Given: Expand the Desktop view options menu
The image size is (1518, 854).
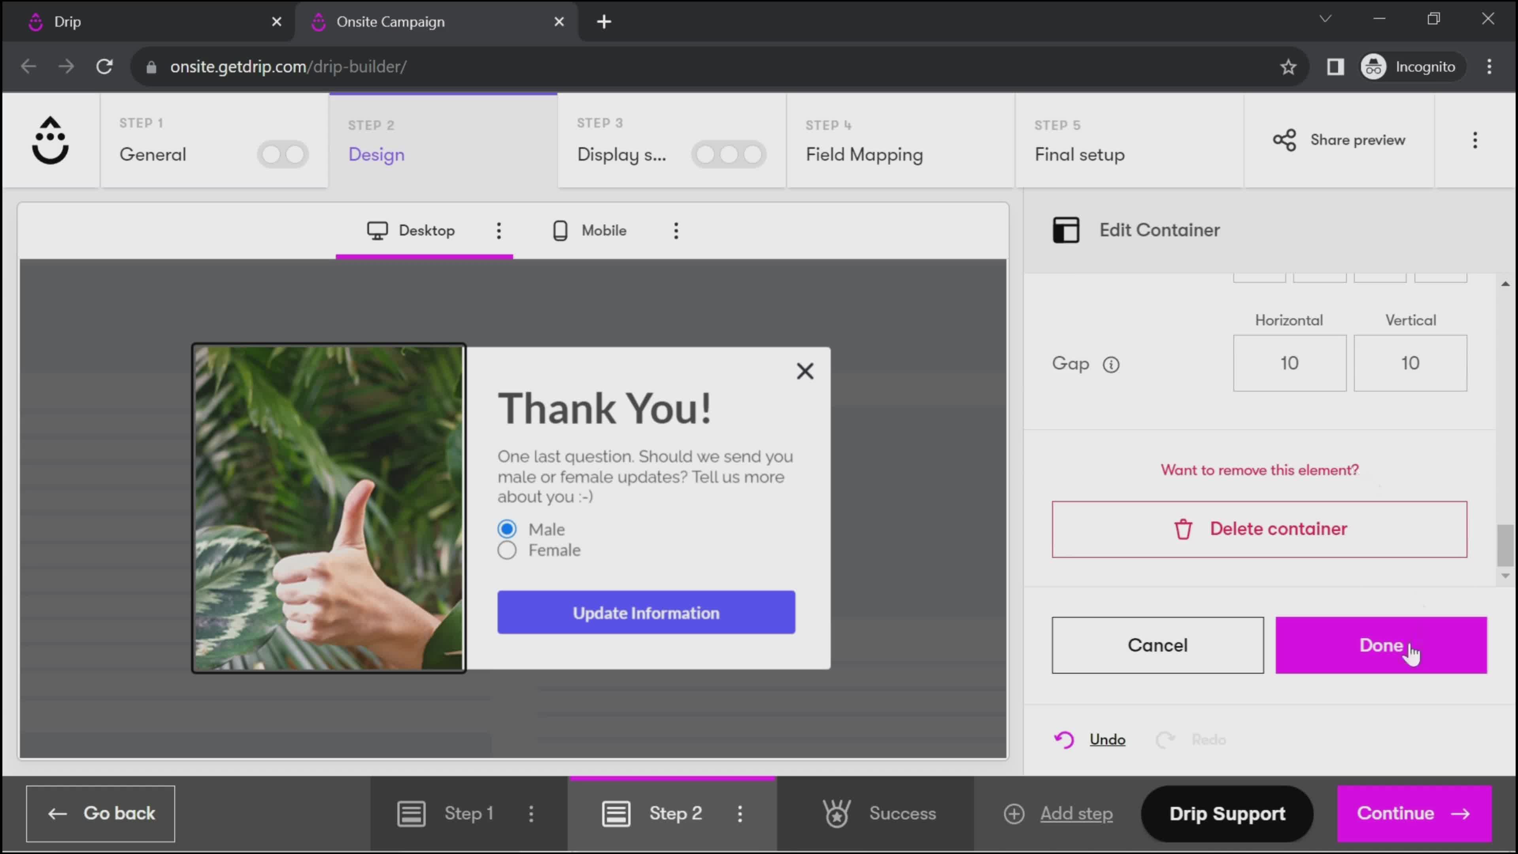Looking at the screenshot, I should coord(498,231).
